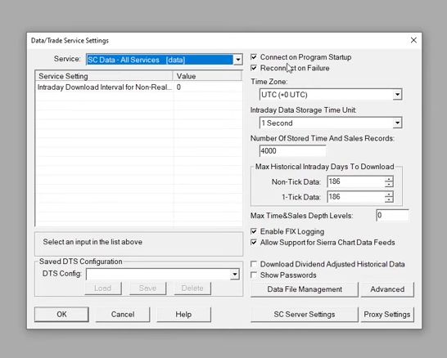Click the Value column header

pyautogui.click(x=207, y=76)
